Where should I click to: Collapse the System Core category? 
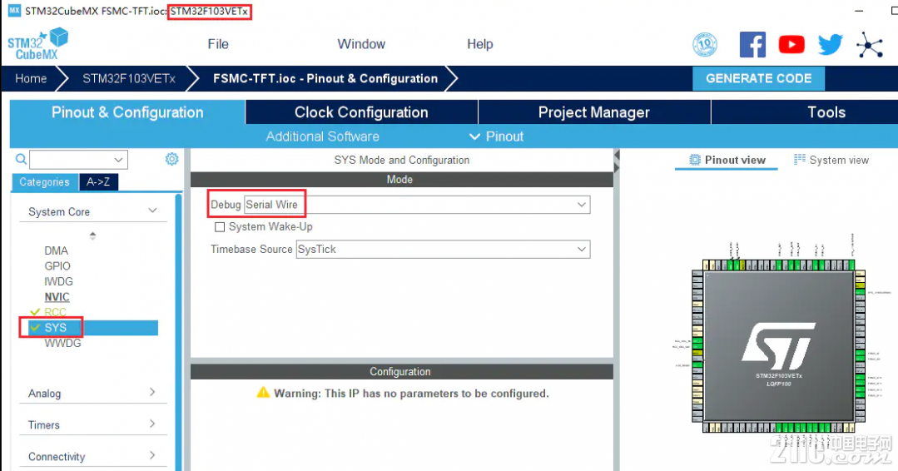click(152, 211)
